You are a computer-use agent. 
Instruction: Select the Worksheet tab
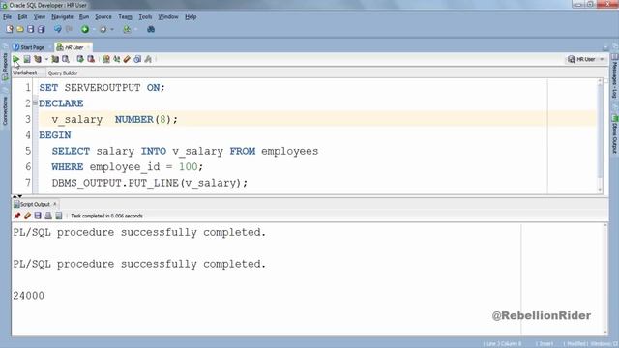pyautogui.click(x=24, y=72)
